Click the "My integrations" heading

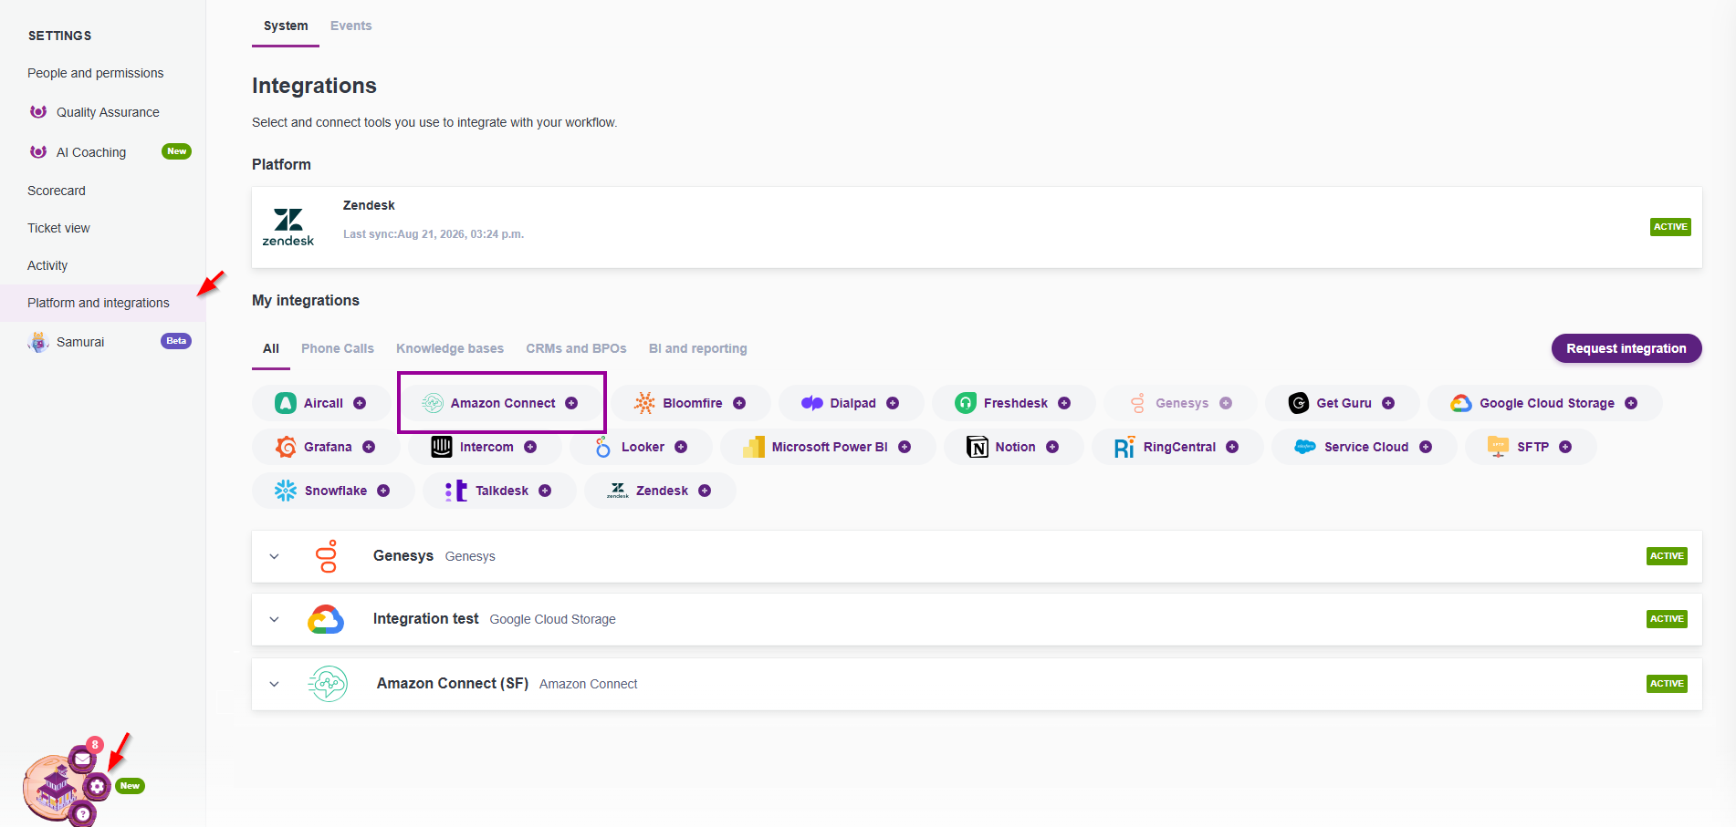(x=306, y=301)
